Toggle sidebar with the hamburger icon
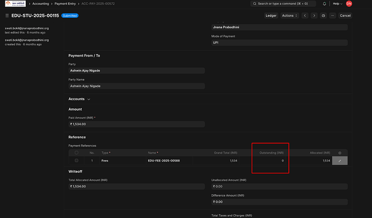The image size is (372, 218). (x=6, y=16)
